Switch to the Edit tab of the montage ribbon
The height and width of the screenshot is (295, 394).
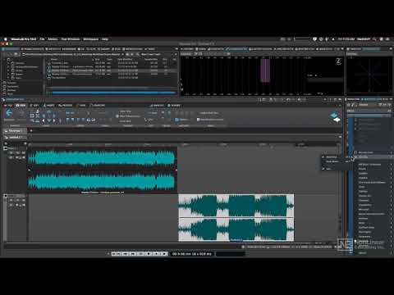click(34, 105)
